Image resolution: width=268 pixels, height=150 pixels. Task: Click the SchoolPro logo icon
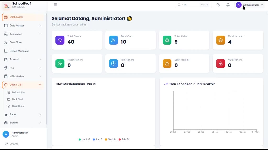(x=6, y=5)
